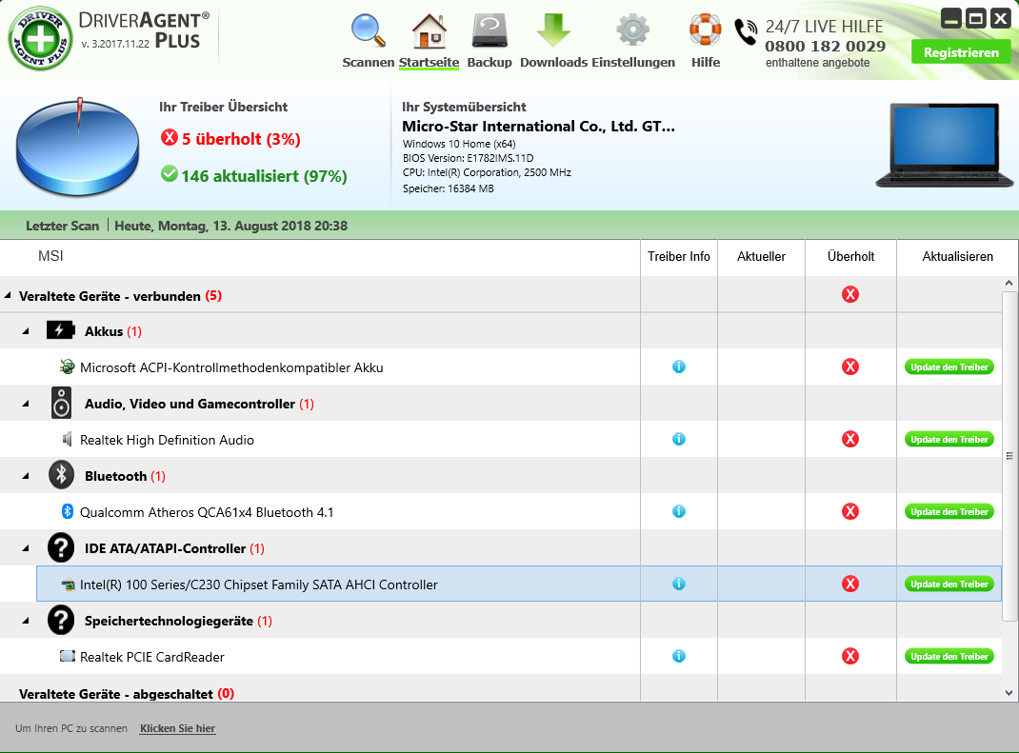
Task: View driver info for Realtek High Definition Audio
Action: (678, 439)
